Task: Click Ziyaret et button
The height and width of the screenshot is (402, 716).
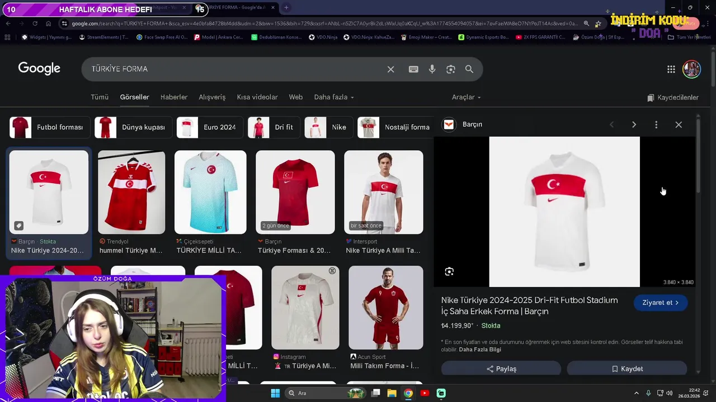Action: pos(661,303)
